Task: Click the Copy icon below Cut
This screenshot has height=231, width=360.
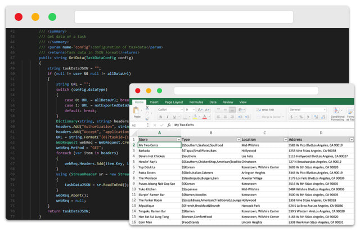Action: (147, 113)
